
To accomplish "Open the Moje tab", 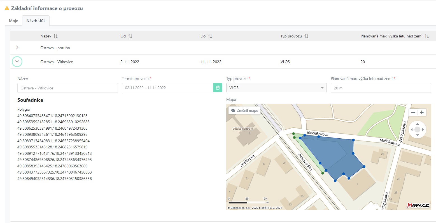I will click(x=13, y=21).
